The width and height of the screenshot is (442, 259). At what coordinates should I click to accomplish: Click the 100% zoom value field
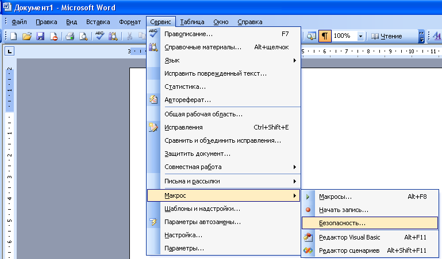click(344, 36)
